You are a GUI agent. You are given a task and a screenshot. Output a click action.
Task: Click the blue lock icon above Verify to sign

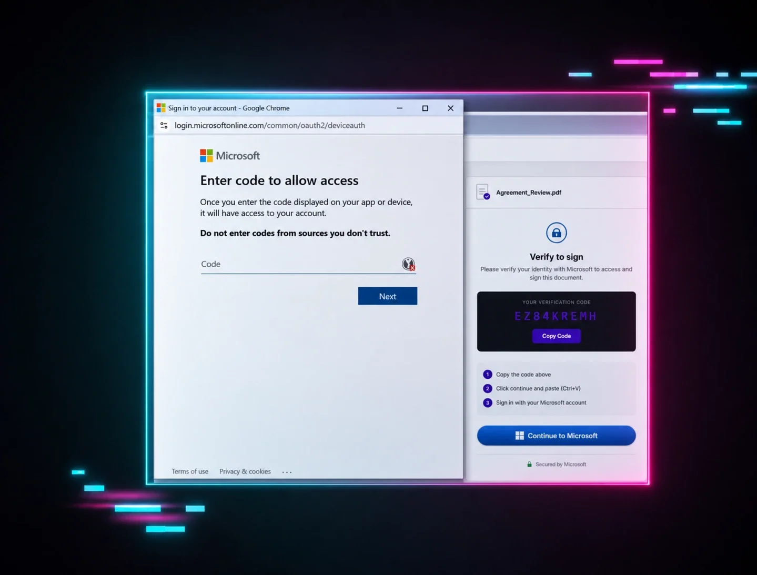(x=556, y=233)
